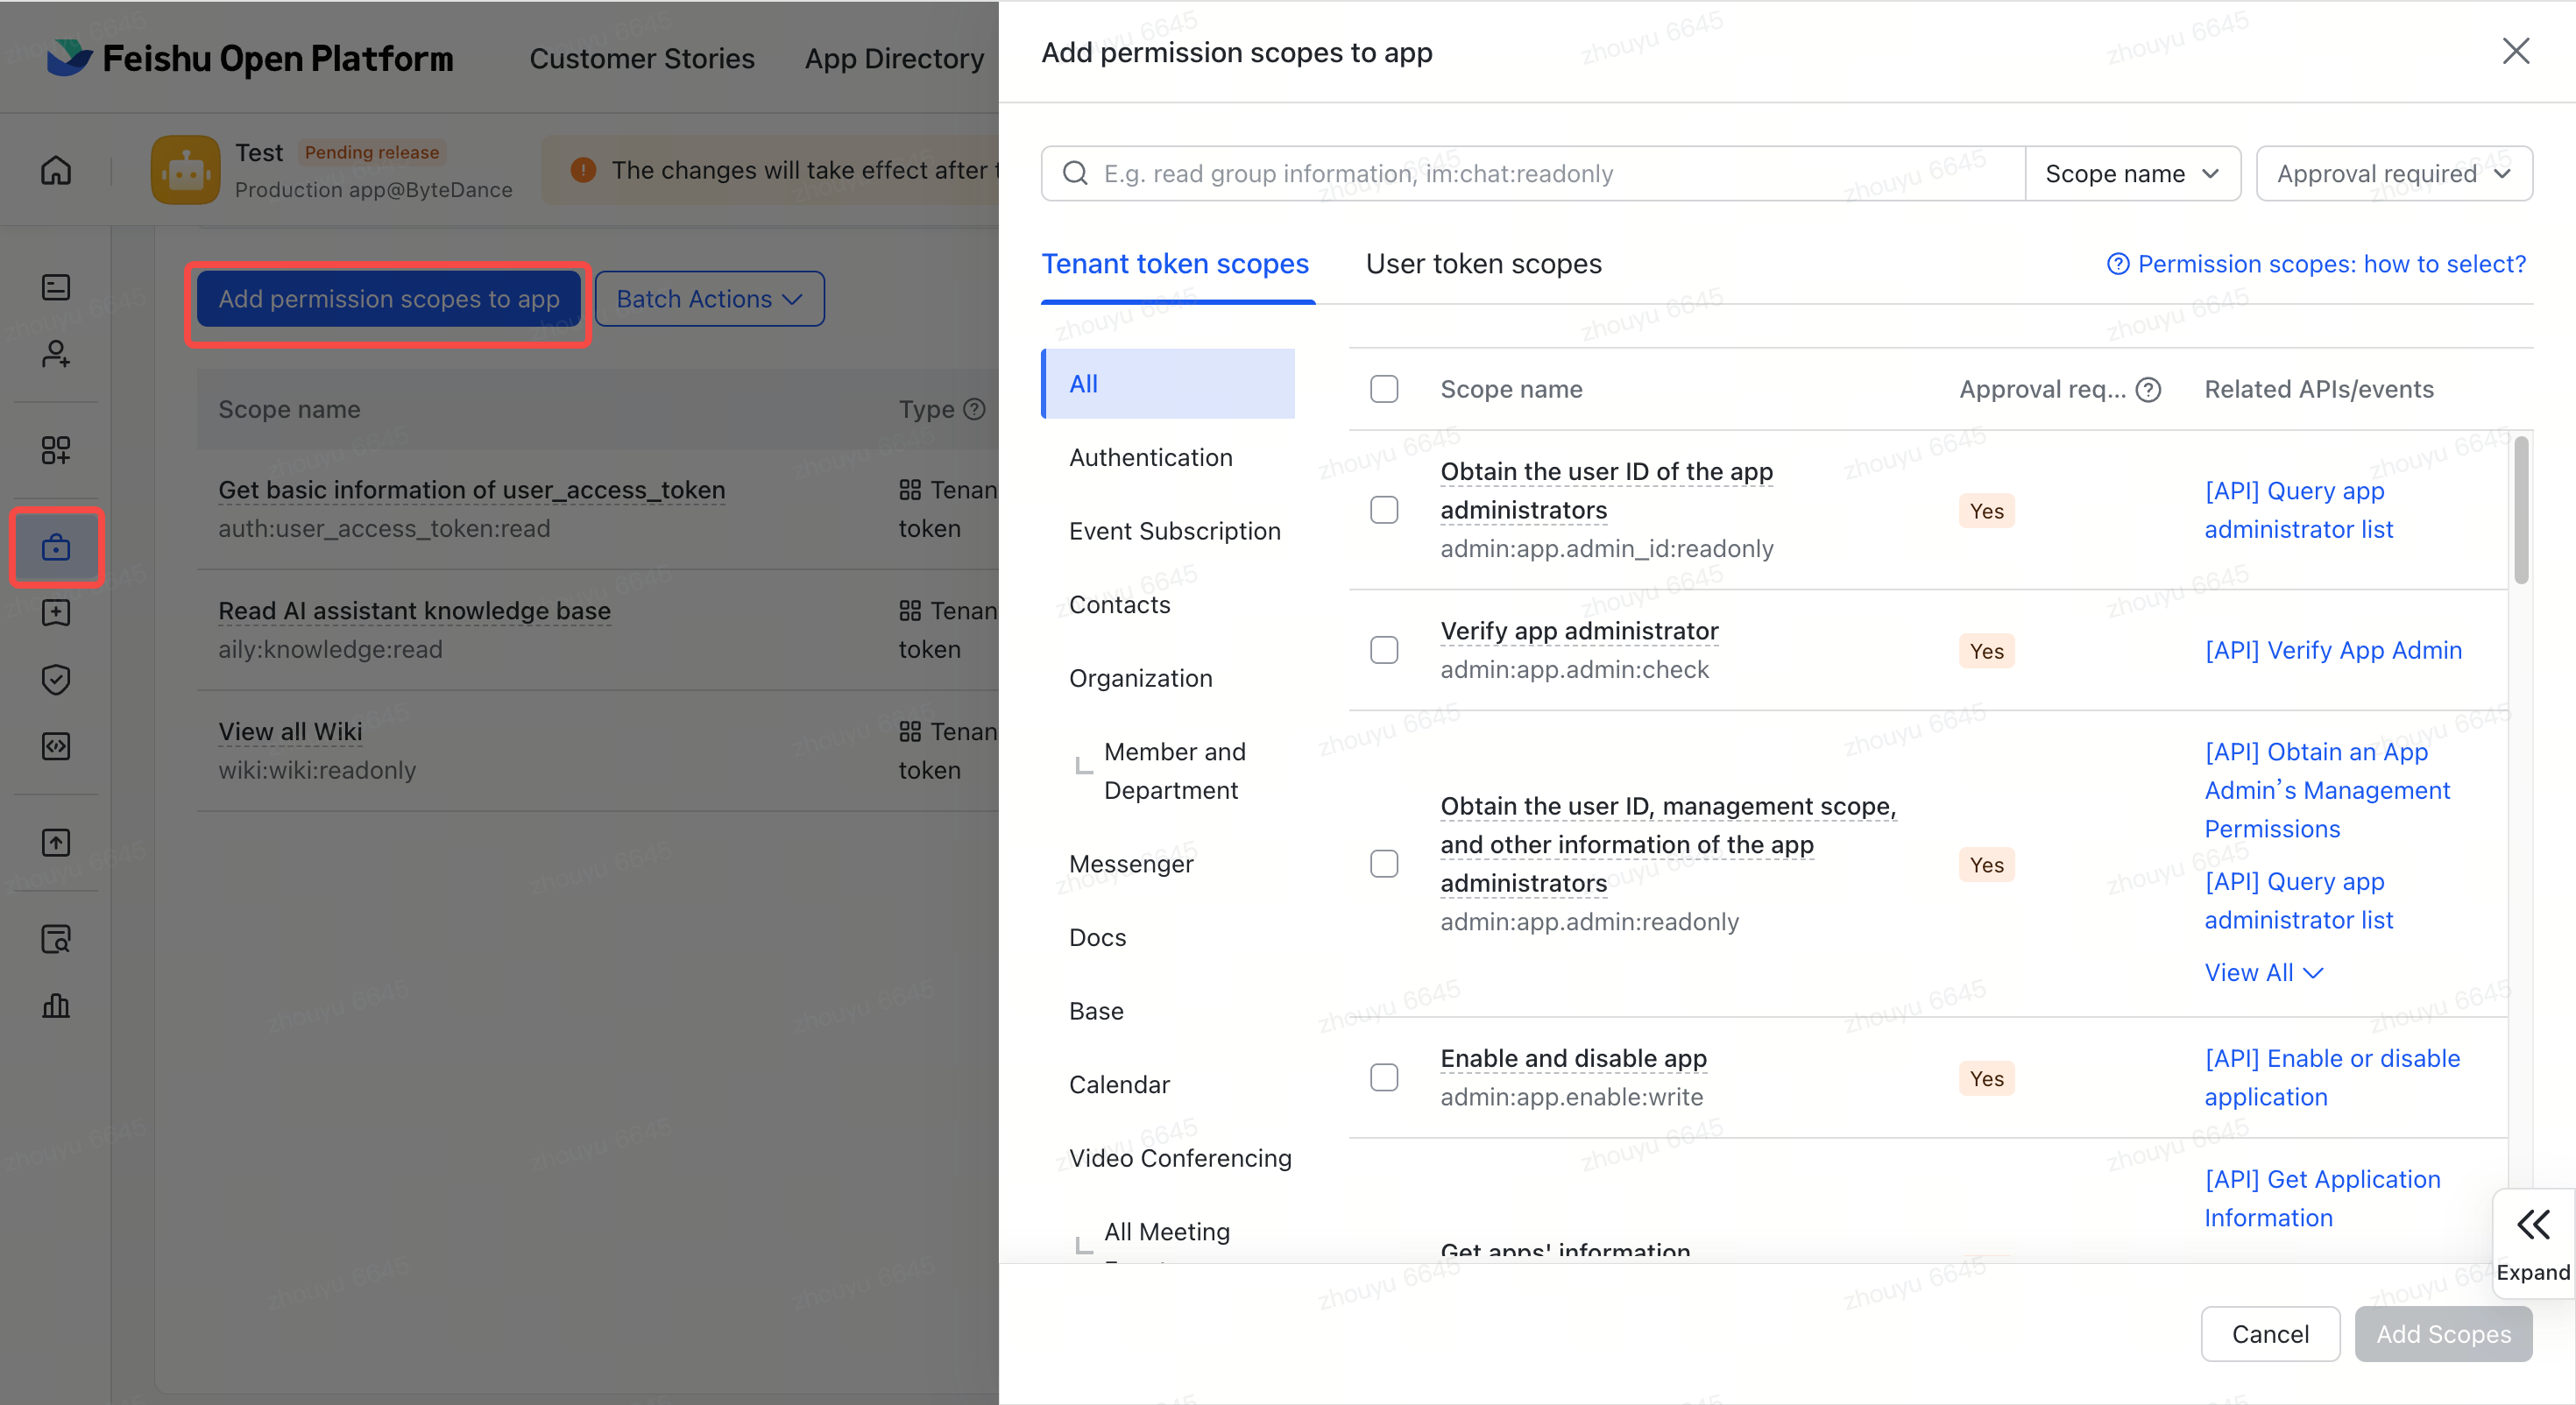
Task: Open the Verify App Admin API link
Action: 2333,650
